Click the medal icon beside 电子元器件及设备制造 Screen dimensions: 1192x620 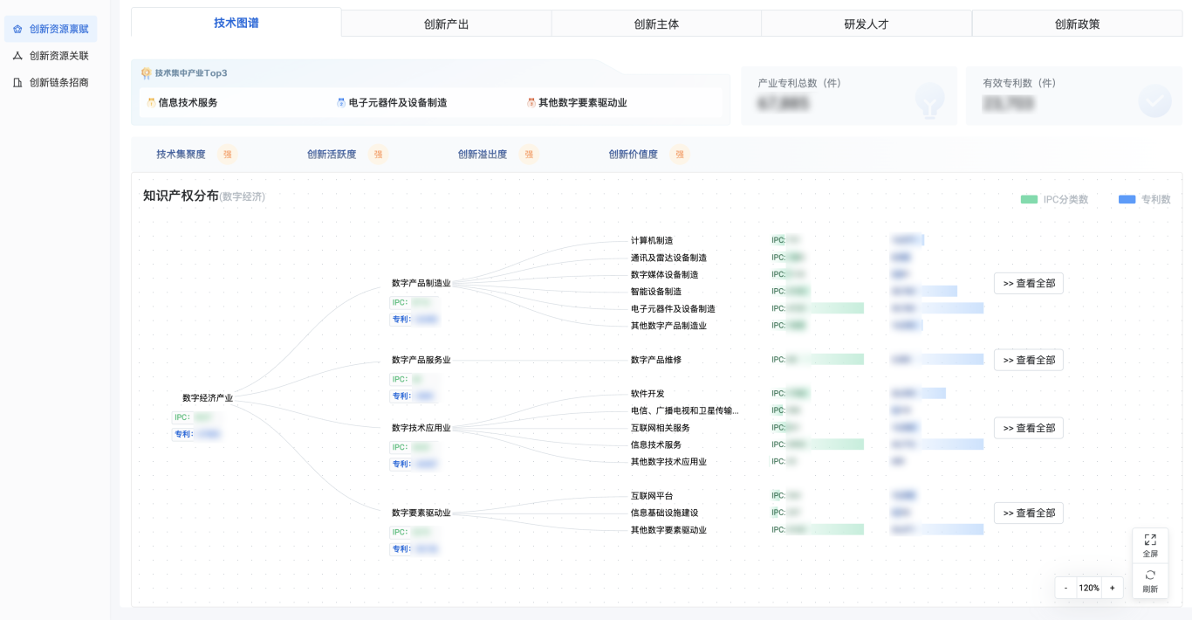(341, 102)
